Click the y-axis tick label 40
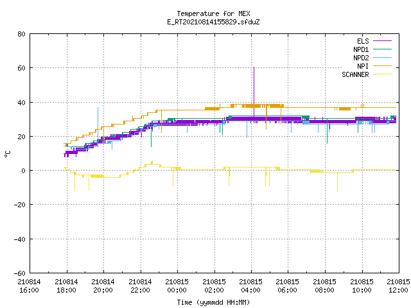411x308 pixels. 21,103
